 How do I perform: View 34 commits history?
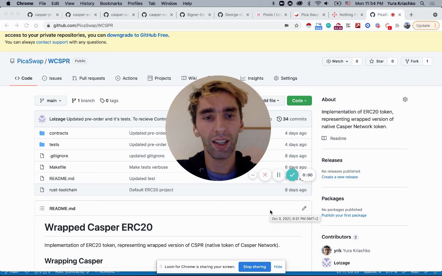292,119
